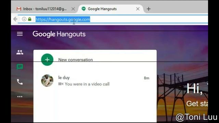Switch to the Google Hangouts browser tab
Image resolution: width=219 pixels, height=123 pixels.
111,9
